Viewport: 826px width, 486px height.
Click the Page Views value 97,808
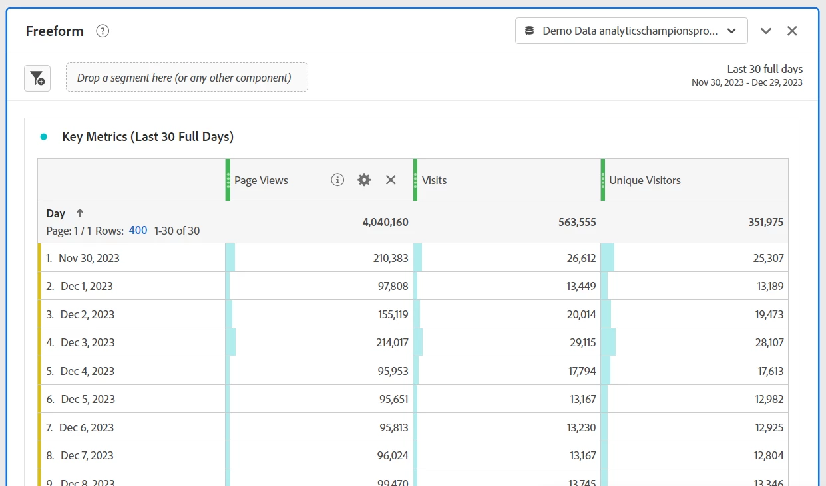[393, 286]
